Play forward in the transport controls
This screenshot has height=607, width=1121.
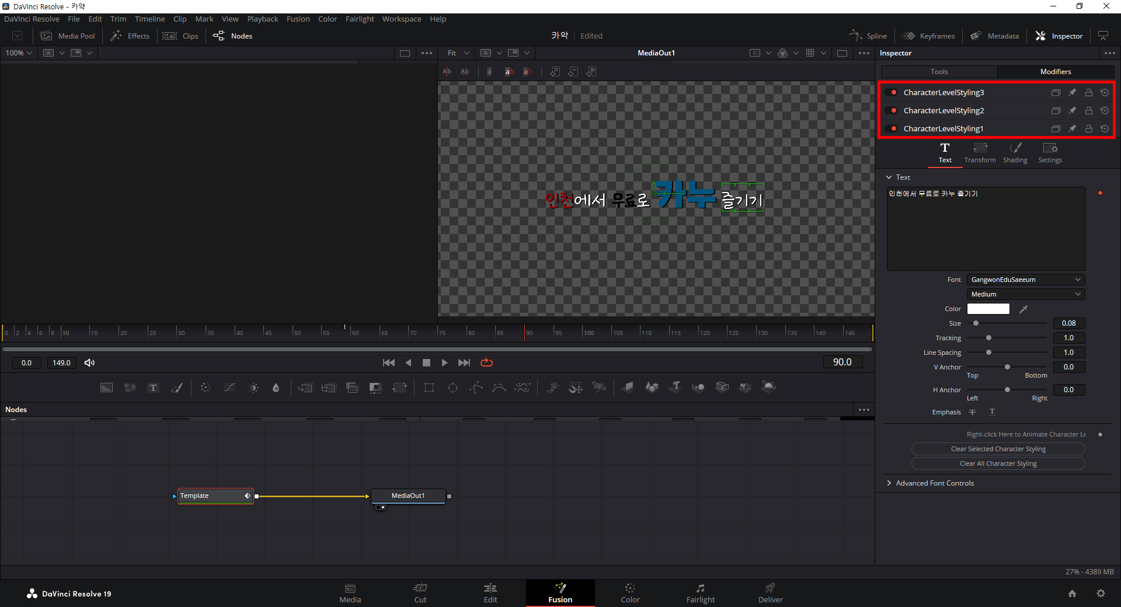coord(444,362)
